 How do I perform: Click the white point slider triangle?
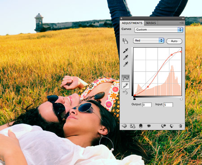pyautogui.click(x=181, y=99)
